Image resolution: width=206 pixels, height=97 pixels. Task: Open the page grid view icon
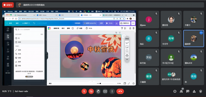tap(125, 83)
